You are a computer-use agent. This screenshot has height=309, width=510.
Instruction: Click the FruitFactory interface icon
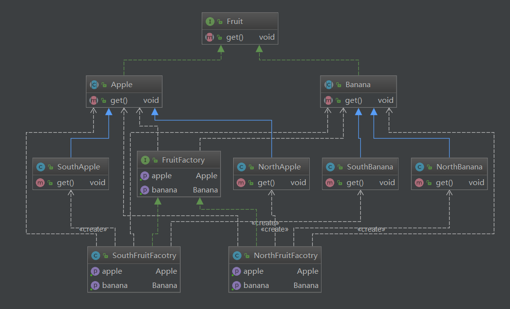tap(145, 160)
